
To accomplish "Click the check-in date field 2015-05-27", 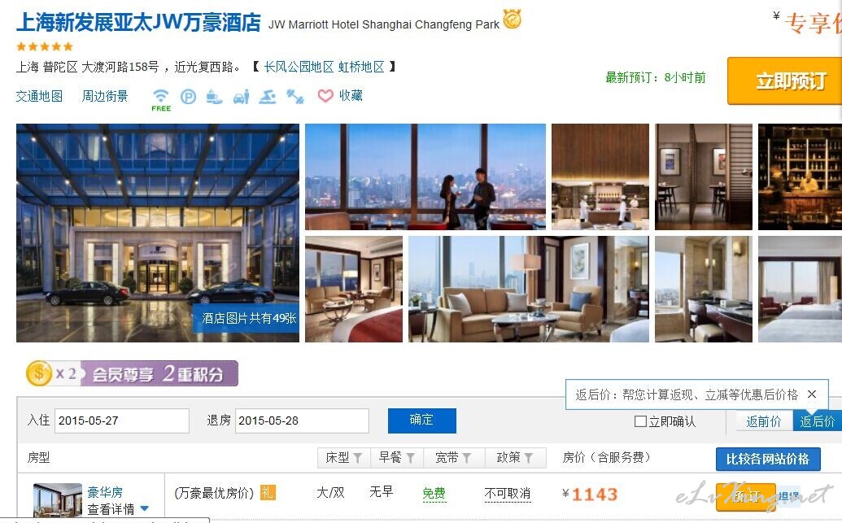I will coord(122,421).
